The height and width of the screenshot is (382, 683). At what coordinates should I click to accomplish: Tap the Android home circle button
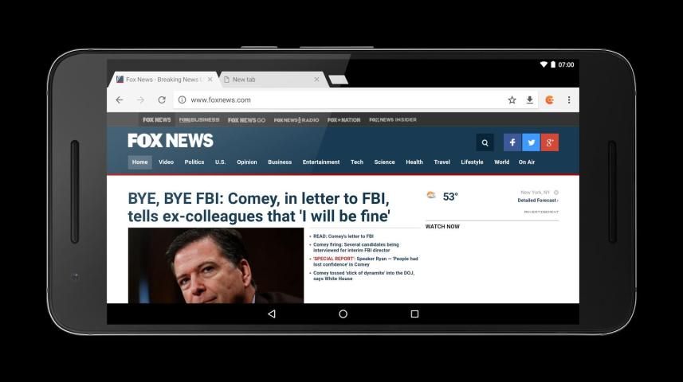(x=343, y=314)
